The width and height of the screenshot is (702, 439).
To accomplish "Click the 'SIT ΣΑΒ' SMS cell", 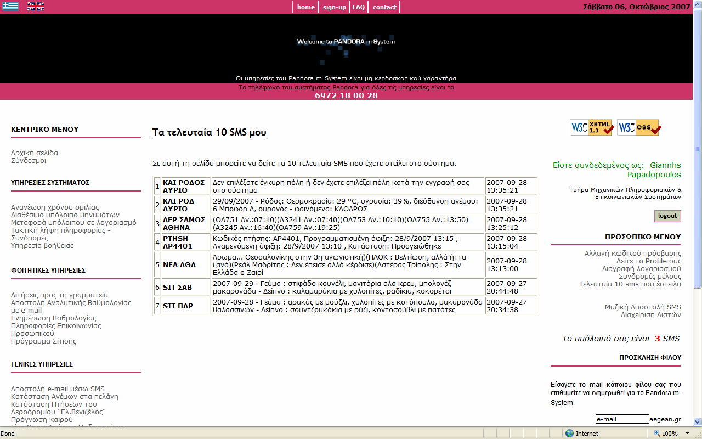I will pyautogui.click(x=186, y=287).
